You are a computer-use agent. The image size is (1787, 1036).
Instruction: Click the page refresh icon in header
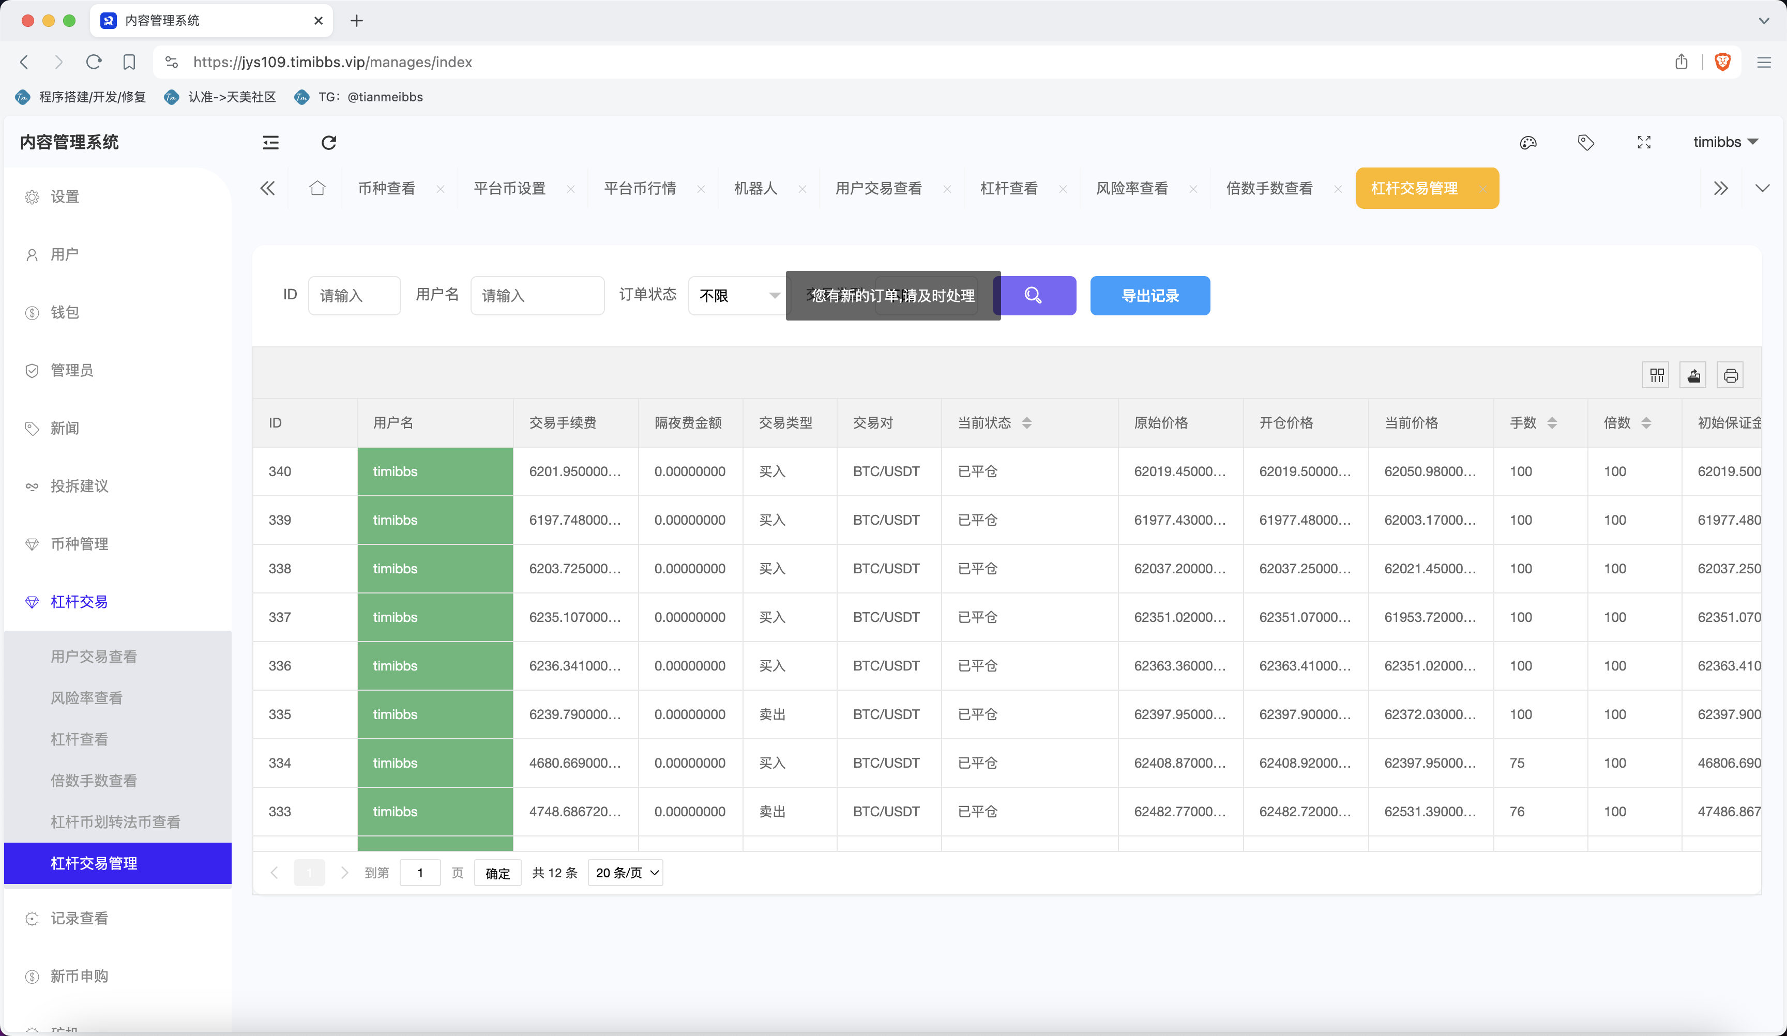tap(328, 143)
